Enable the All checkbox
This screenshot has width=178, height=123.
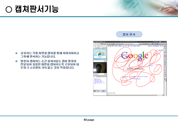pos(94,44)
